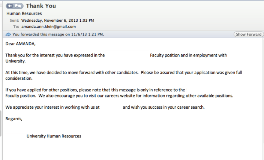Click the Thank You subject heading
The image size is (264, 160).
(x=41, y=6)
